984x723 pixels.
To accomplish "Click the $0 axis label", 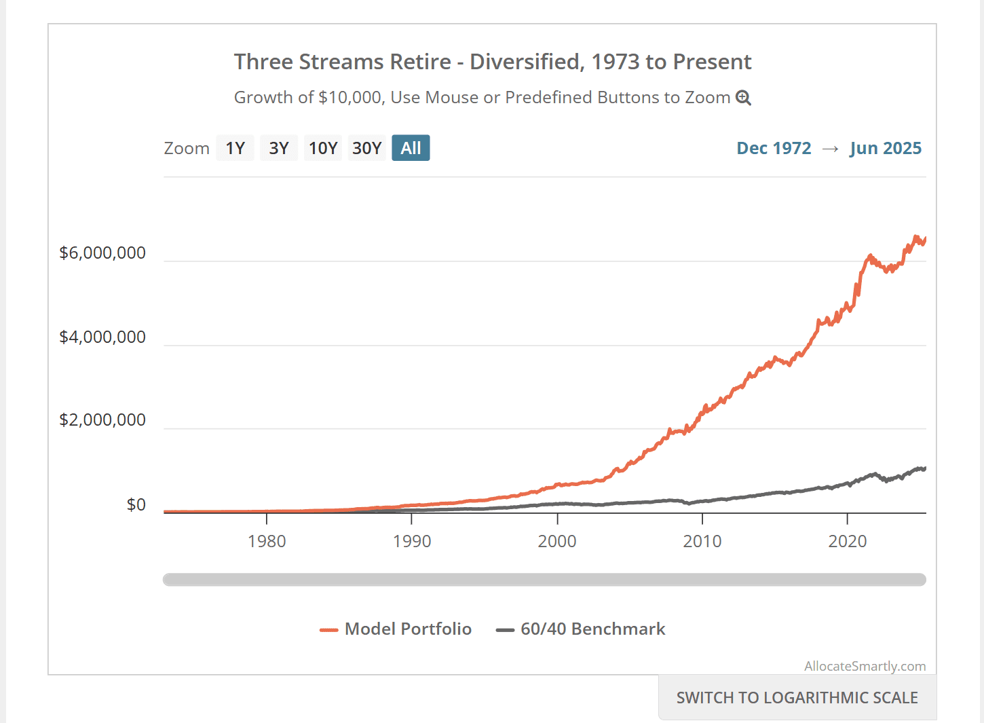I will [136, 504].
